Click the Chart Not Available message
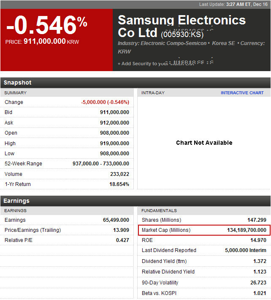Viewport: 271px width, 300px height. [x=204, y=143]
